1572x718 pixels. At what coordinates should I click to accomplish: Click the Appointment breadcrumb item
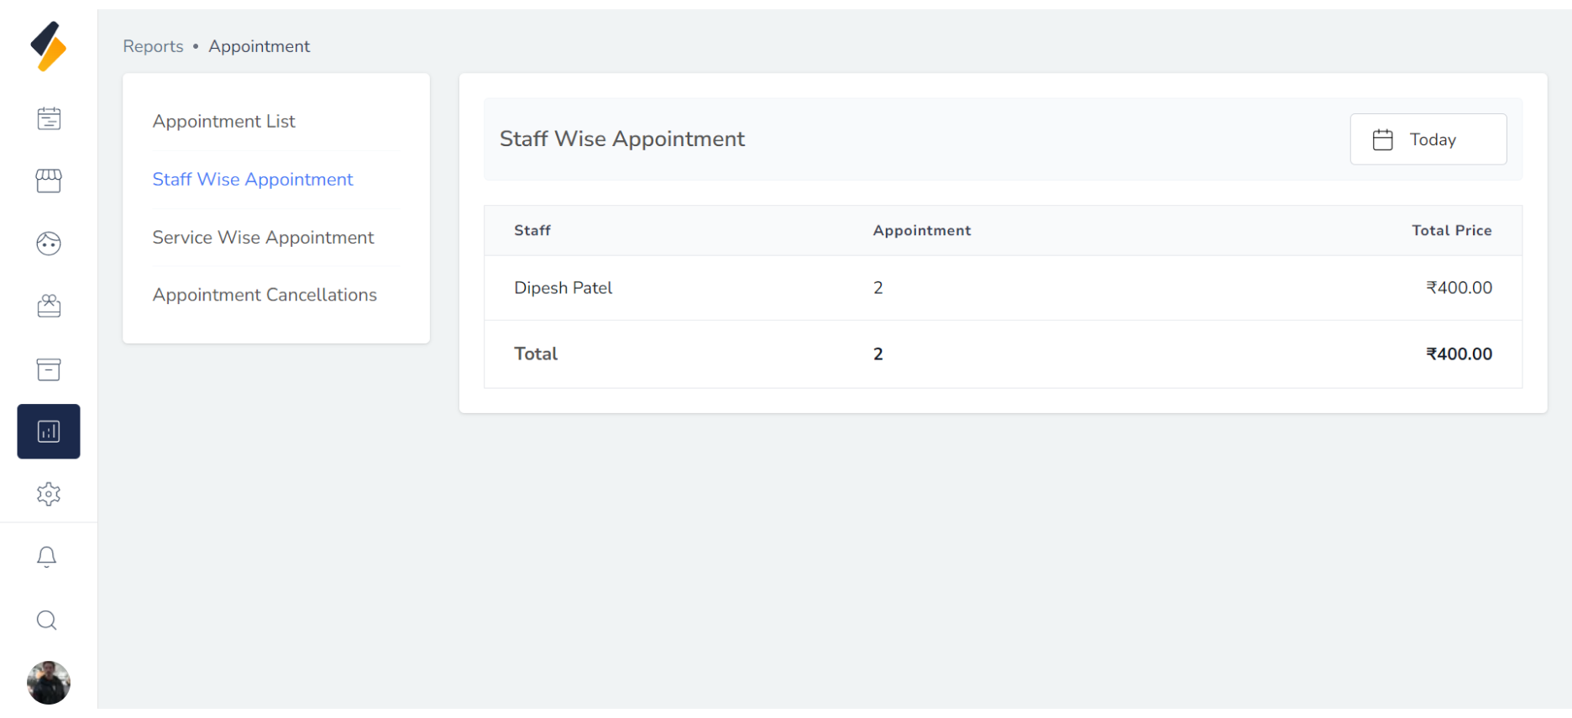coord(259,46)
